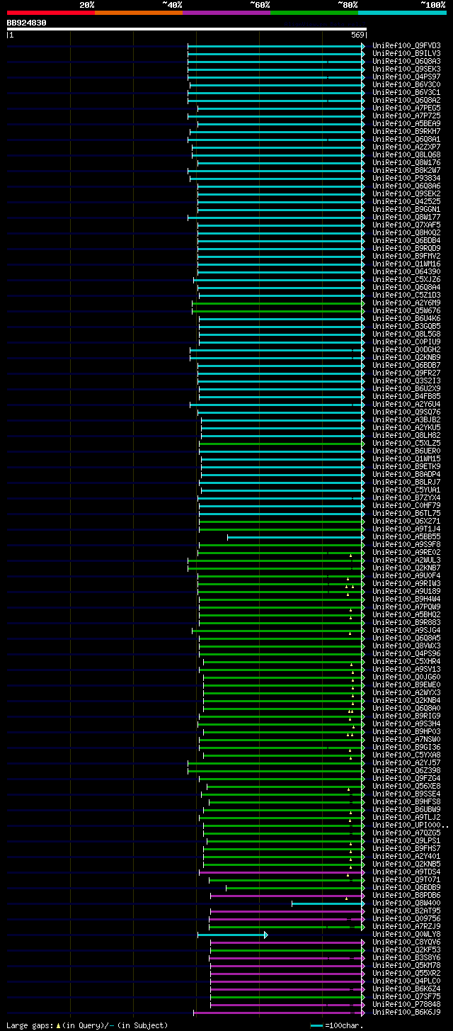Select the UniRef100_A9SV13 label

[406, 670]
